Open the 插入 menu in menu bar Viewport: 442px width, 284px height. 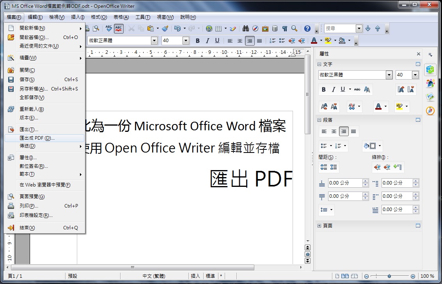point(78,17)
